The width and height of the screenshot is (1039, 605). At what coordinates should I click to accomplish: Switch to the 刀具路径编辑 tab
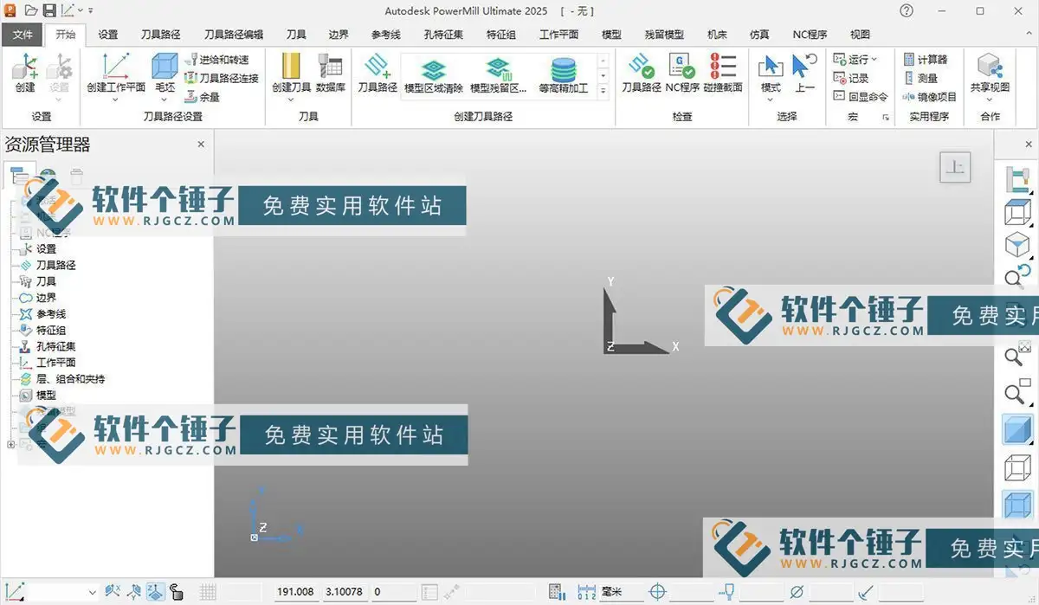(x=234, y=35)
